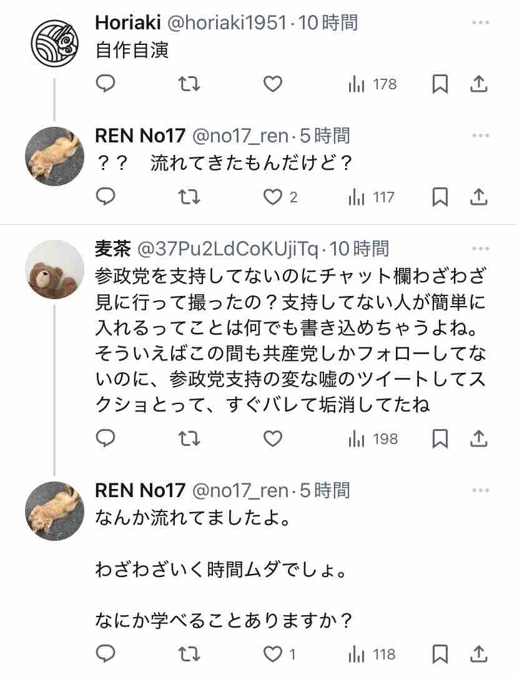Retweet 麦茶's post about 参政党
The image size is (517, 677).
click(x=189, y=438)
